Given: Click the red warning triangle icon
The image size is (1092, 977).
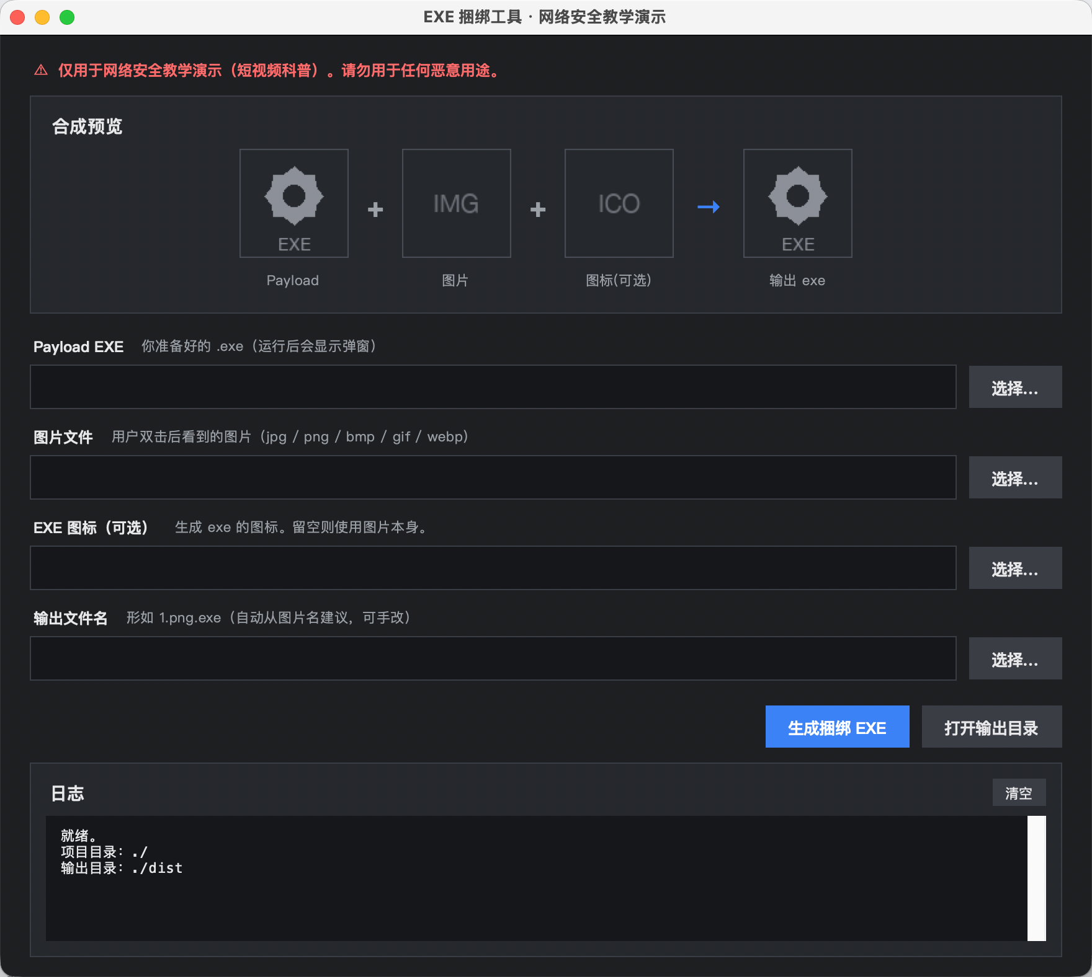Looking at the screenshot, I should pos(41,71).
